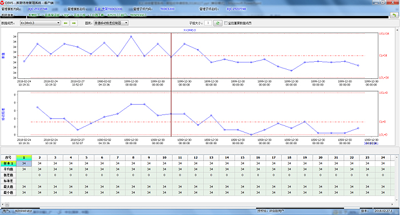The image size is (400, 215).
Task: Click the green refresh icon beside subgroup size
Action: point(218,23)
